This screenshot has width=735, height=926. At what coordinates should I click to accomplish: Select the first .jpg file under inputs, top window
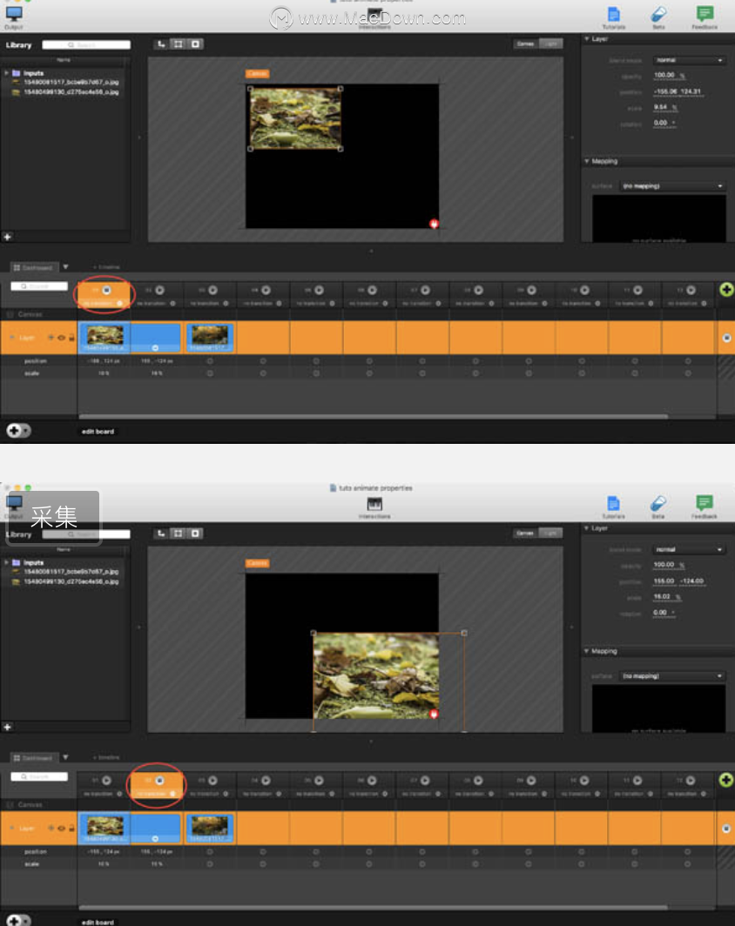click(71, 82)
